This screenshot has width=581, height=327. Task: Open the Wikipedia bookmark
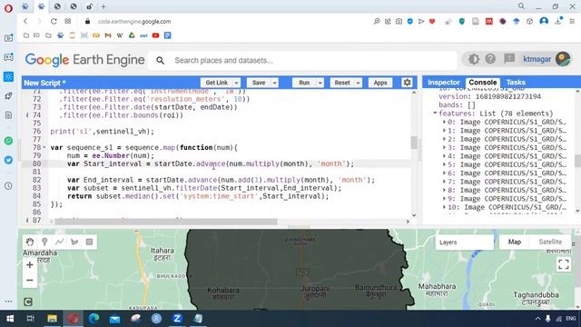pos(120,35)
